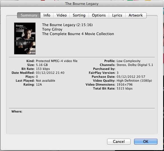Click the window title 'The Bourne Legacy'

tap(82, 4)
